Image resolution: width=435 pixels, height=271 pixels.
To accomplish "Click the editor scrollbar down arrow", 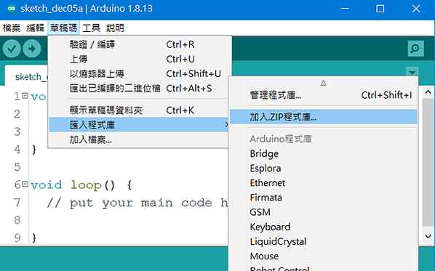I will (x=428, y=236).
